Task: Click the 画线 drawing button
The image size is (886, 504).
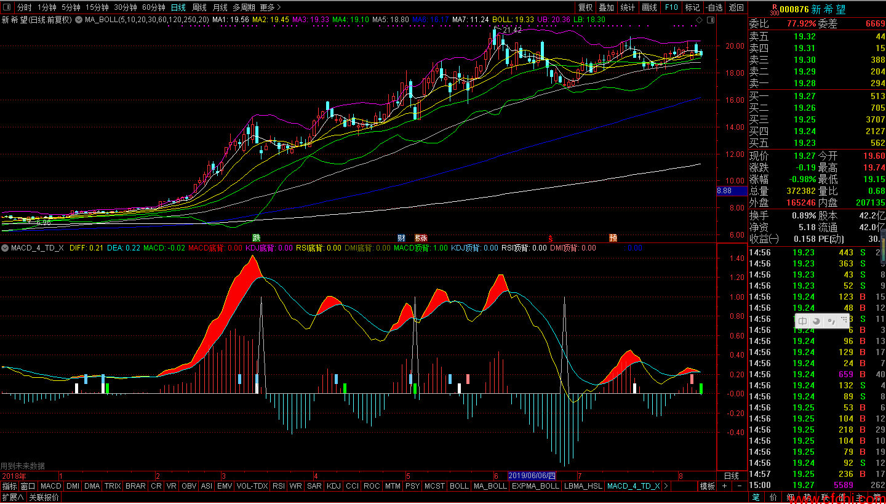Action: point(650,7)
